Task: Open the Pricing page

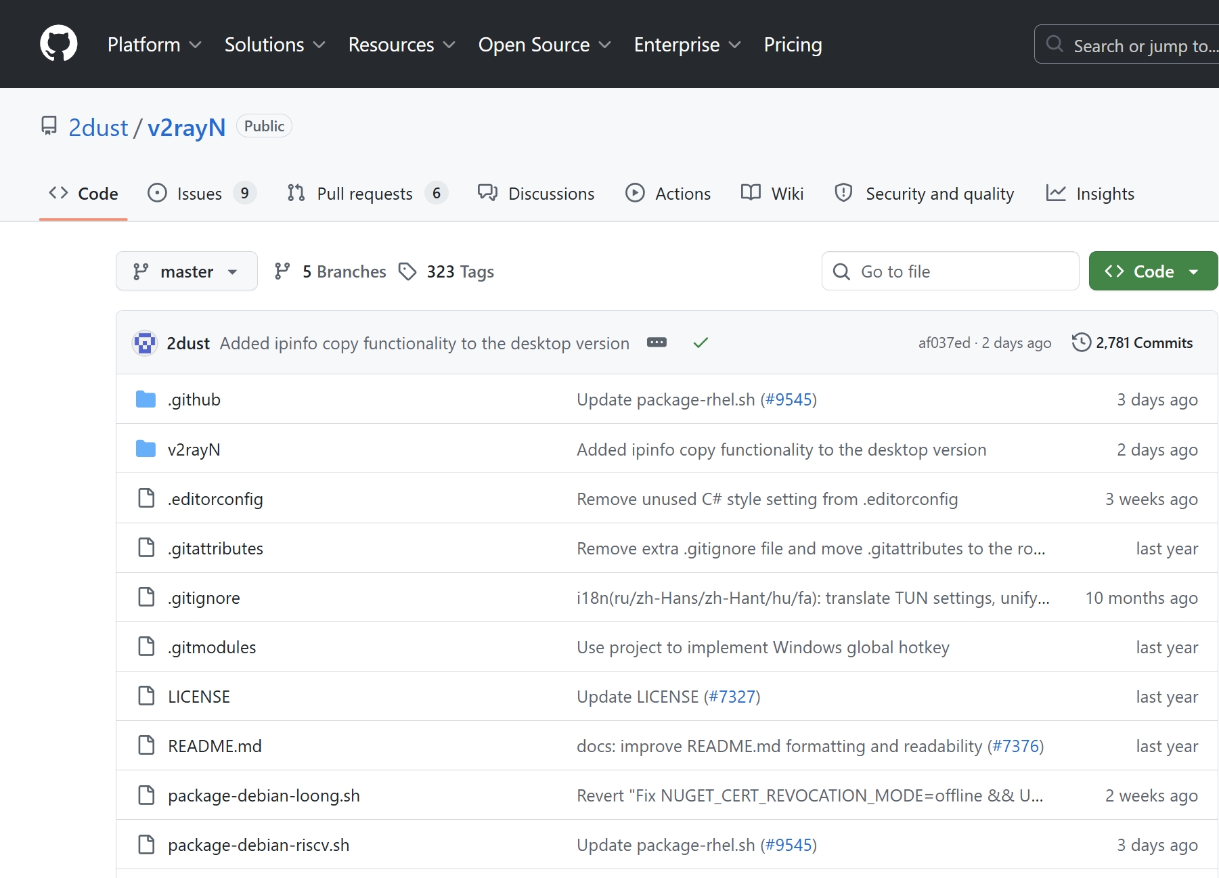Action: point(793,45)
